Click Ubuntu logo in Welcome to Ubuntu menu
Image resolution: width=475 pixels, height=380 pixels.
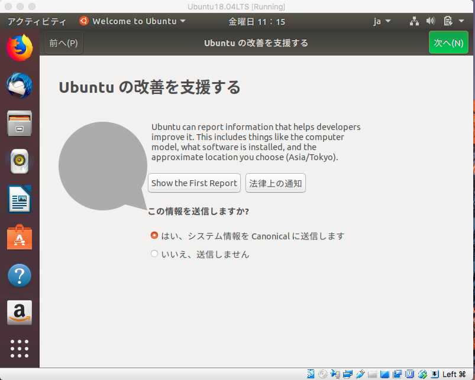pyautogui.click(x=84, y=21)
